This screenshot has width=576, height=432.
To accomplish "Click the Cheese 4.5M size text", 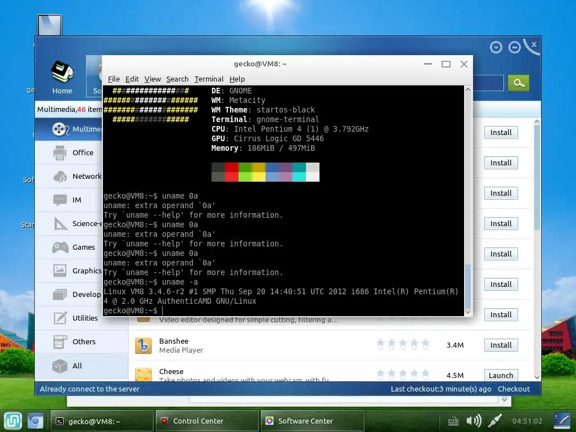I will [x=454, y=375].
